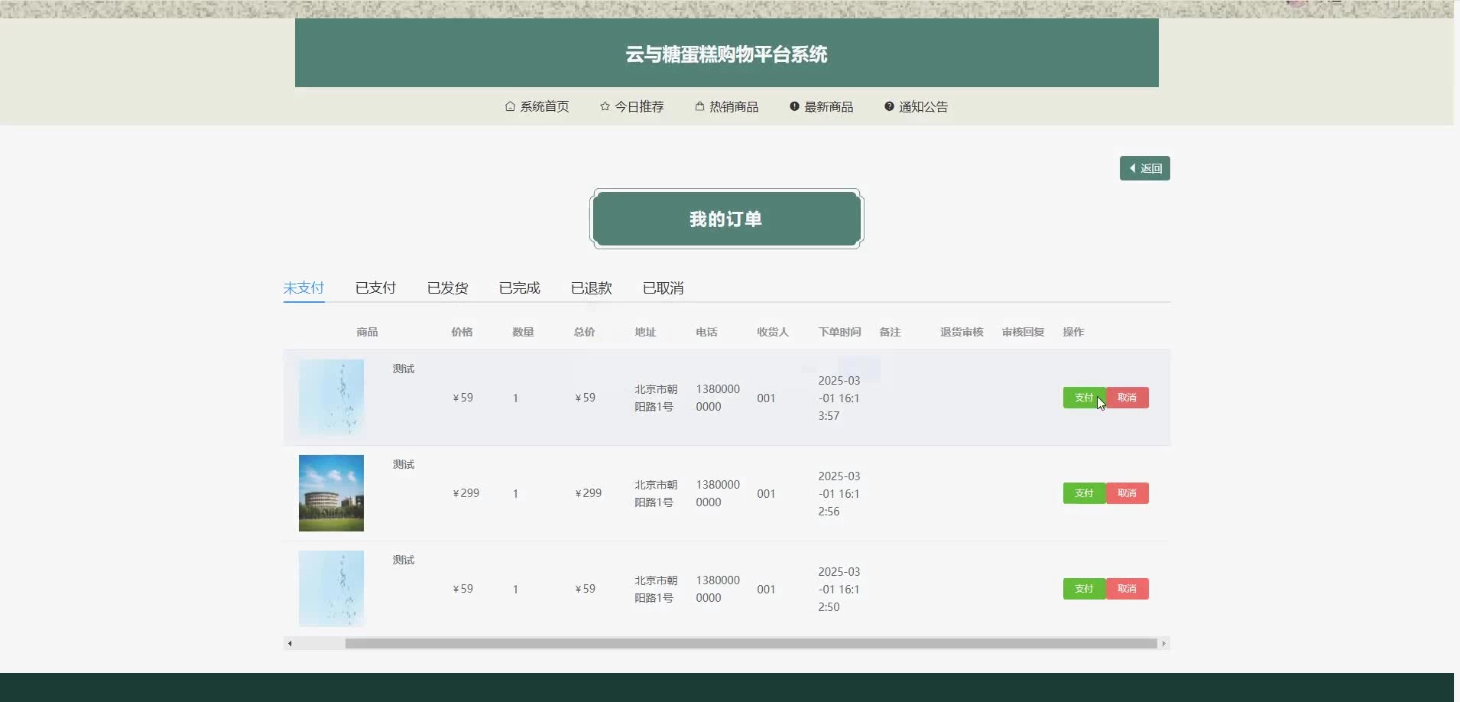Click the 我的订单 title banner
Screen dimensions: 1460x702
point(726,219)
